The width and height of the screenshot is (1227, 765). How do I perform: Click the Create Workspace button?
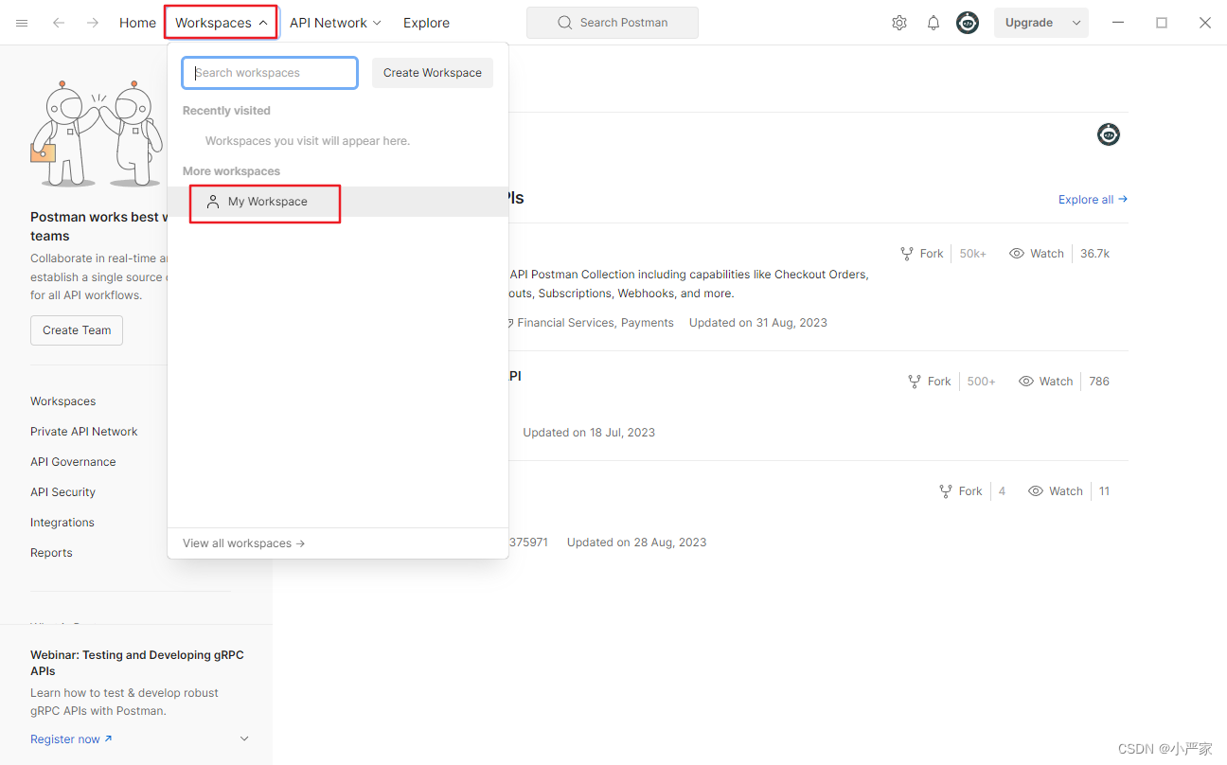[x=433, y=73]
